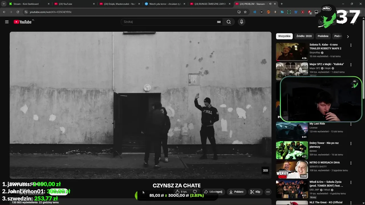Go forward with the browser forward arrow

pyautogui.click(x=11, y=12)
